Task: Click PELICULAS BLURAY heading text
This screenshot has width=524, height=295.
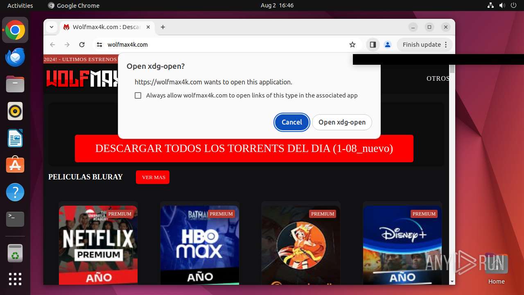Action: (86, 177)
